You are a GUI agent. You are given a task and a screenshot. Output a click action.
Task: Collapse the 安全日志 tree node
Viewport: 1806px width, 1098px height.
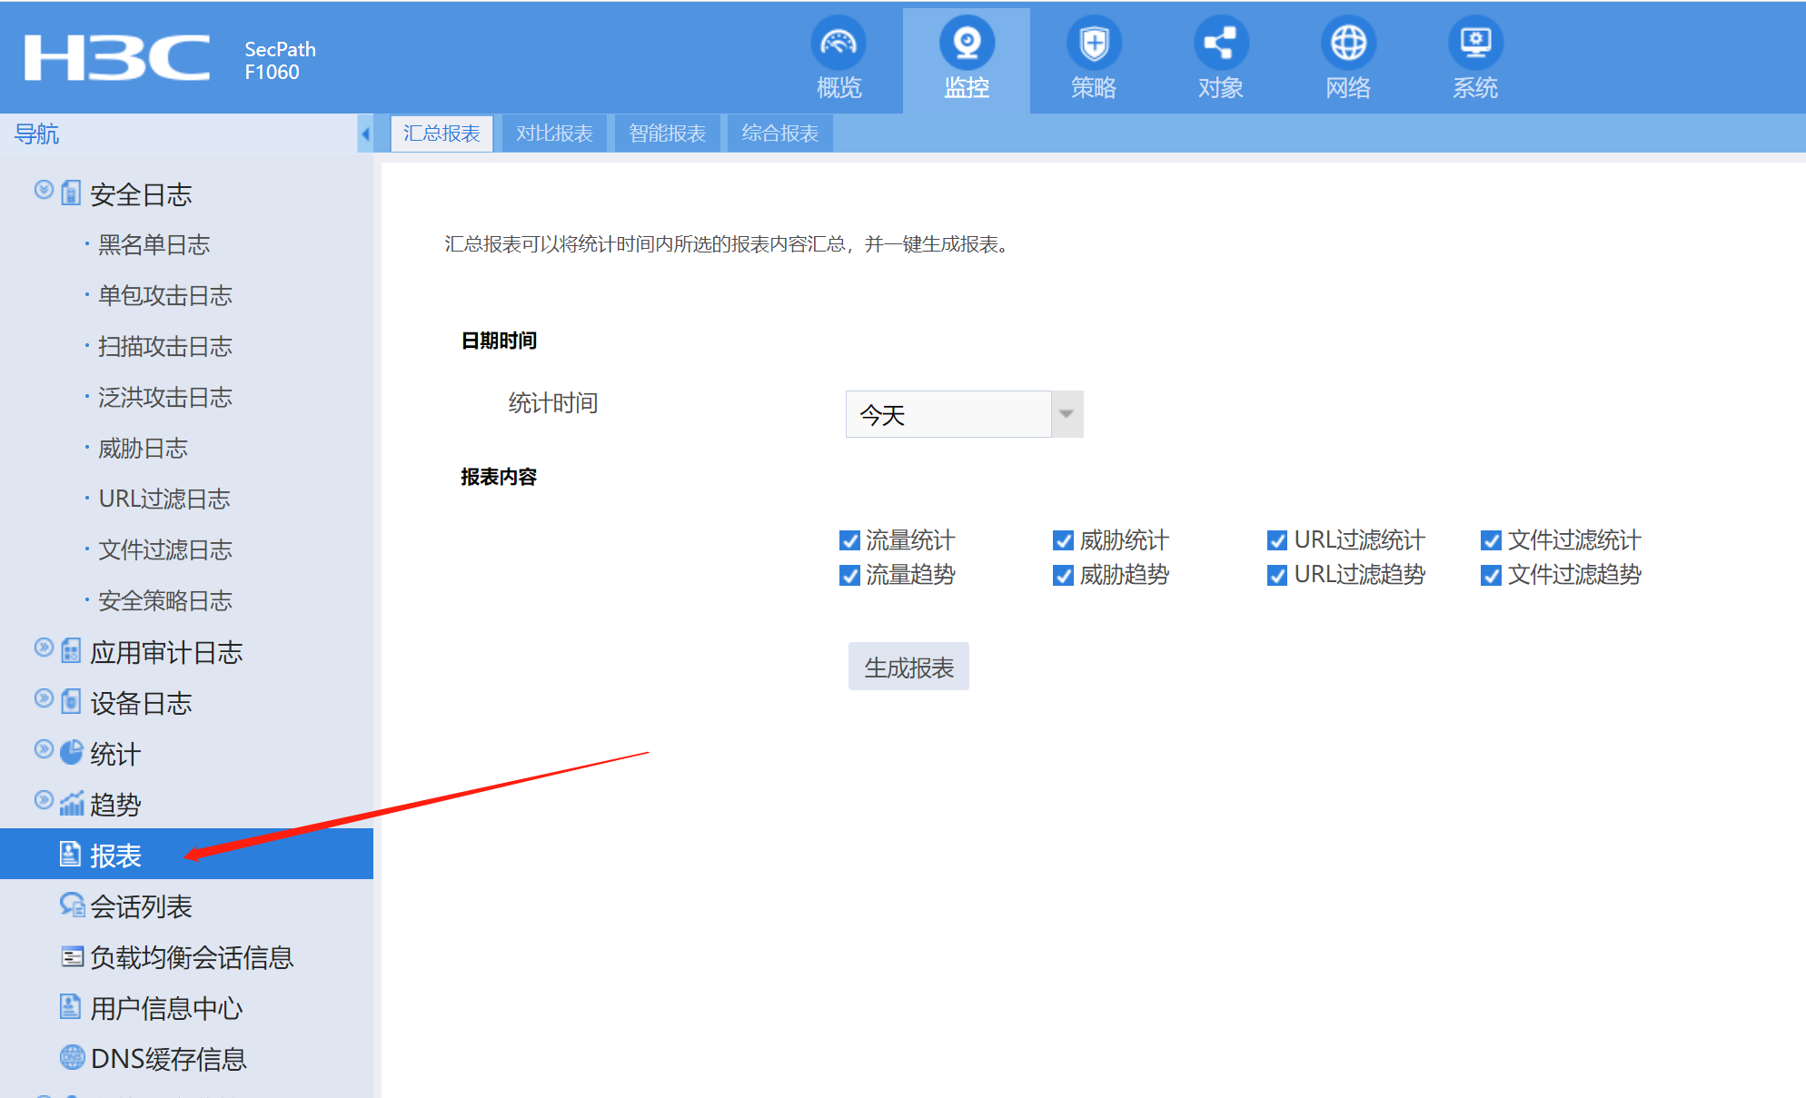[x=44, y=190]
